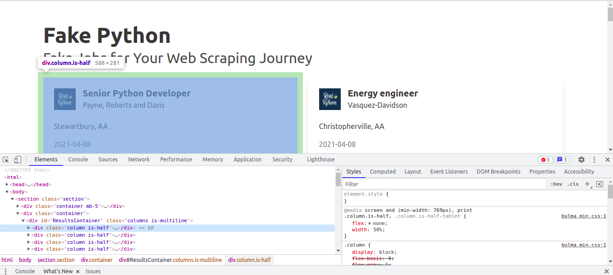Screen dimensions: 613x275
Task: Open bulma.min.css:1 link for .column rule
Action: pyautogui.click(x=584, y=245)
